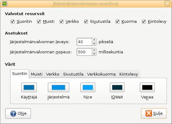Toggle the Muisti checkbox
This screenshot has height=124, width=172.
coord(39,22)
